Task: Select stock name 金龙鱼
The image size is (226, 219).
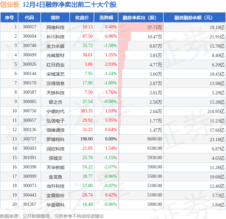Action: pos(55,177)
